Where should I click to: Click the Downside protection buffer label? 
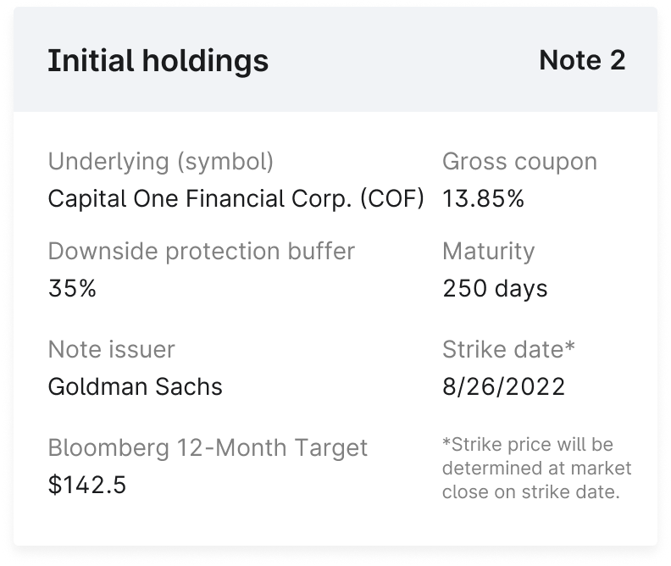tap(201, 252)
